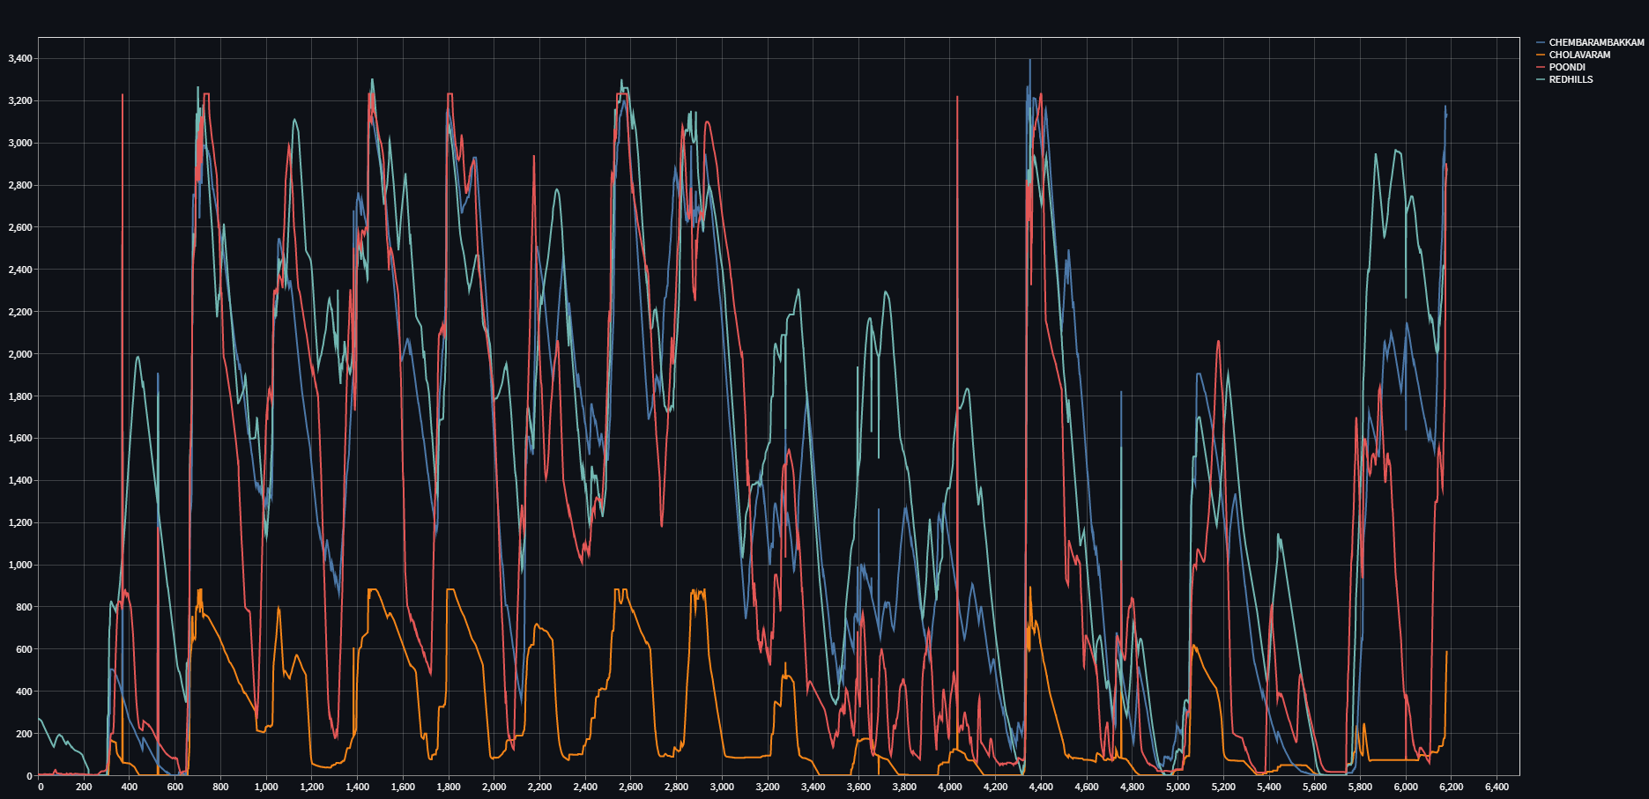The width and height of the screenshot is (1649, 799).
Task: Select the y-axis tick label 2,600
Action: pos(20,227)
